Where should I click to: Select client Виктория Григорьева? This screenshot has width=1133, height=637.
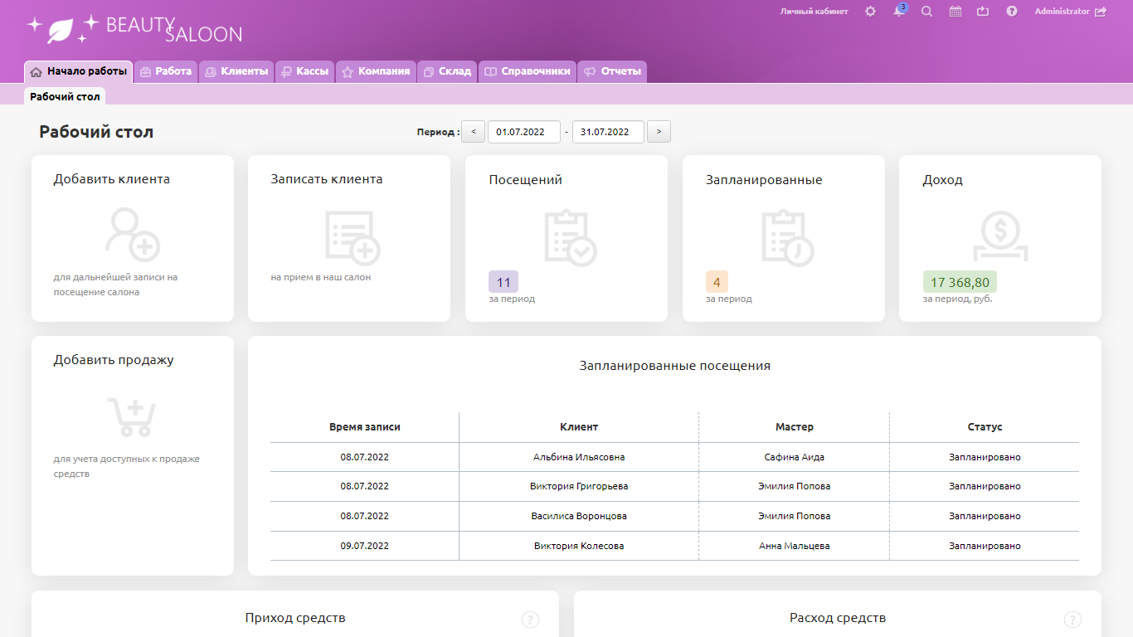pos(579,486)
